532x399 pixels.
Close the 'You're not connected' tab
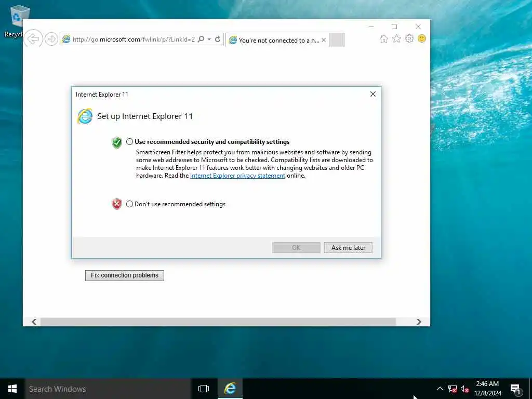324,40
